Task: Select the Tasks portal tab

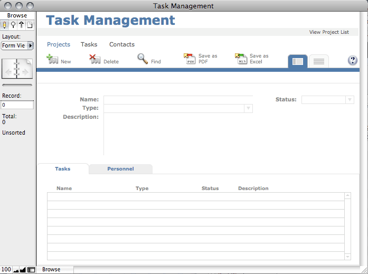Action: pyautogui.click(x=63, y=168)
